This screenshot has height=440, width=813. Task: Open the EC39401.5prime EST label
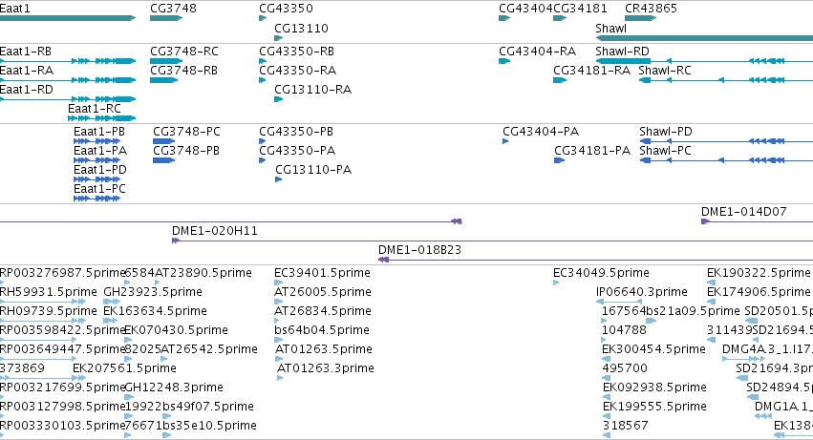tap(322, 273)
